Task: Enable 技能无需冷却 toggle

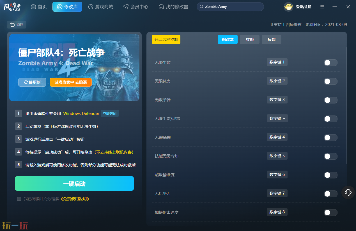Action: coord(330,156)
